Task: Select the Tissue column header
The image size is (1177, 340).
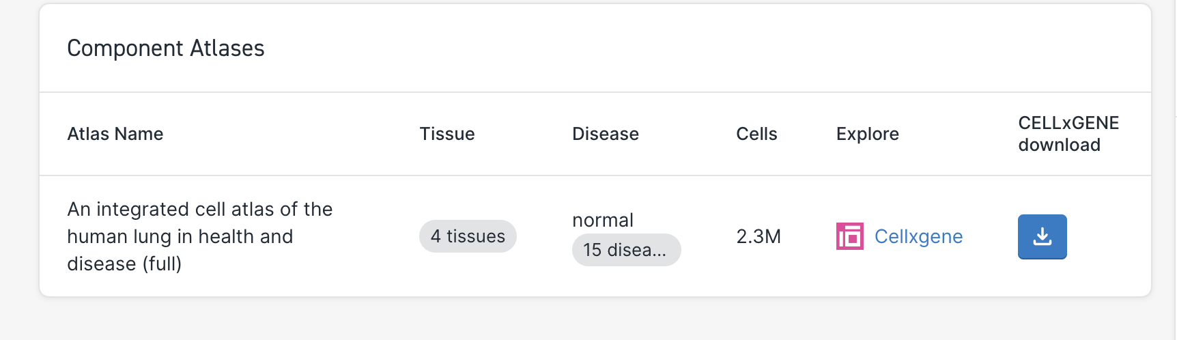Action: click(447, 134)
